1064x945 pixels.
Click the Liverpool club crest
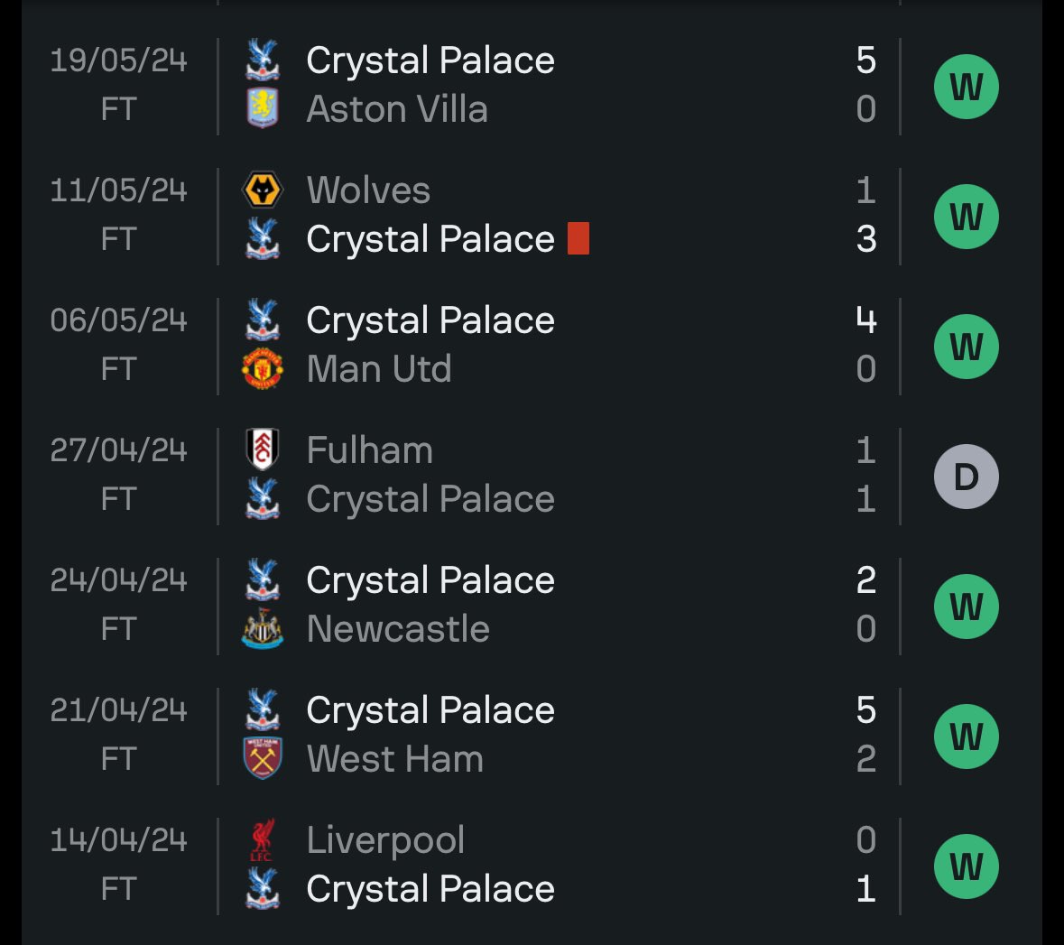pyautogui.click(x=263, y=839)
